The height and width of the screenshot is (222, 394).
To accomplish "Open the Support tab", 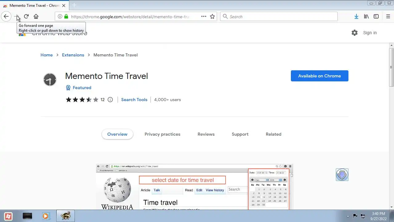I will pos(240,134).
